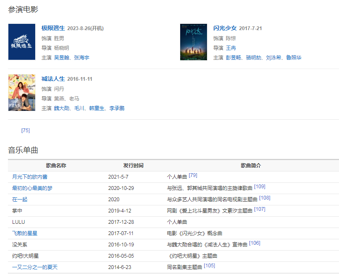Click the 极限逃生 movie poster thumbnail
339x274 pixels.
22,42
